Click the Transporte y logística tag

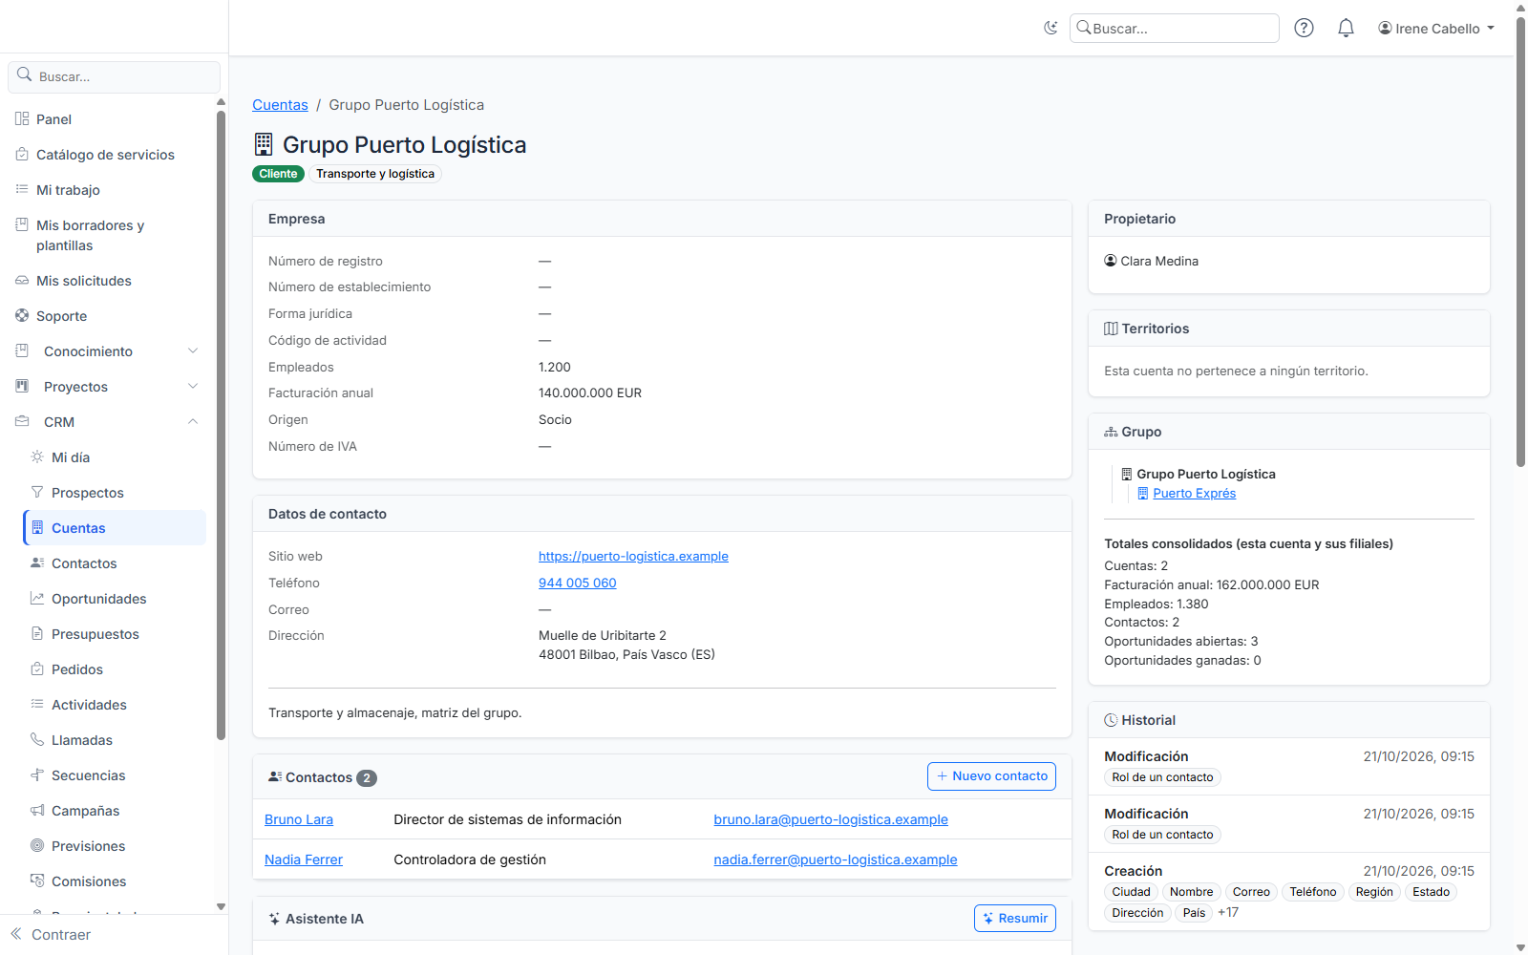click(x=375, y=174)
